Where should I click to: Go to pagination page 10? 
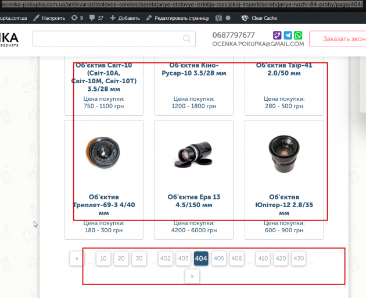[103, 258]
